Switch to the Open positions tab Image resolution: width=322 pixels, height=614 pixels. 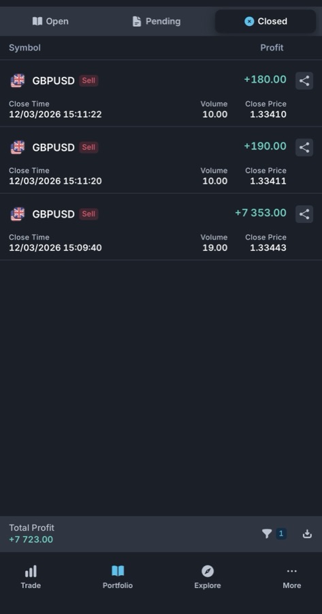50,21
